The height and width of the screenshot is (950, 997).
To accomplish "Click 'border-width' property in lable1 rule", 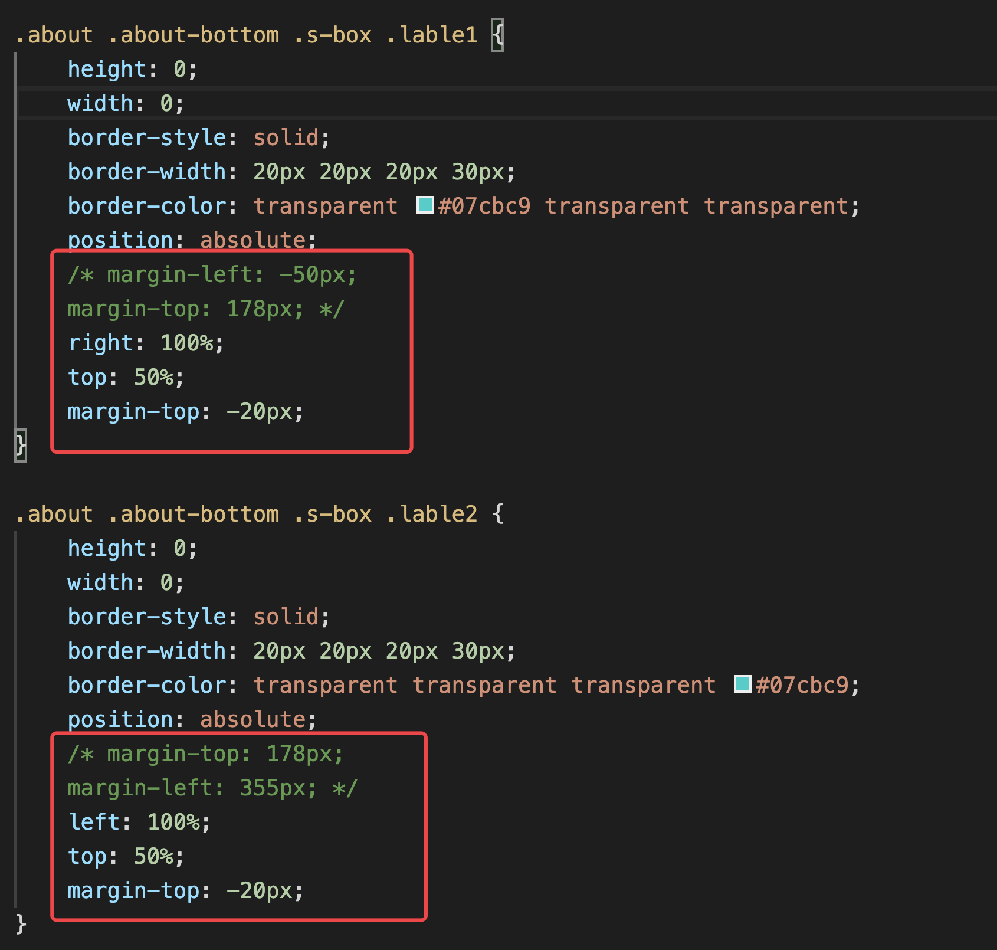I will click(147, 172).
